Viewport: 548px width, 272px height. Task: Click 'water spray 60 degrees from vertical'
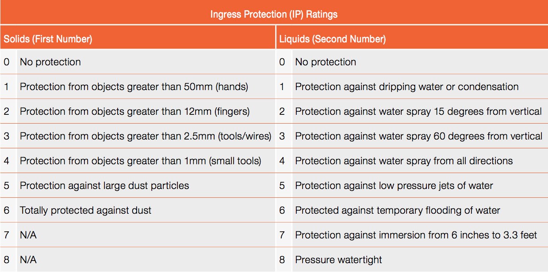pyautogui.click(x=418, y=136)
